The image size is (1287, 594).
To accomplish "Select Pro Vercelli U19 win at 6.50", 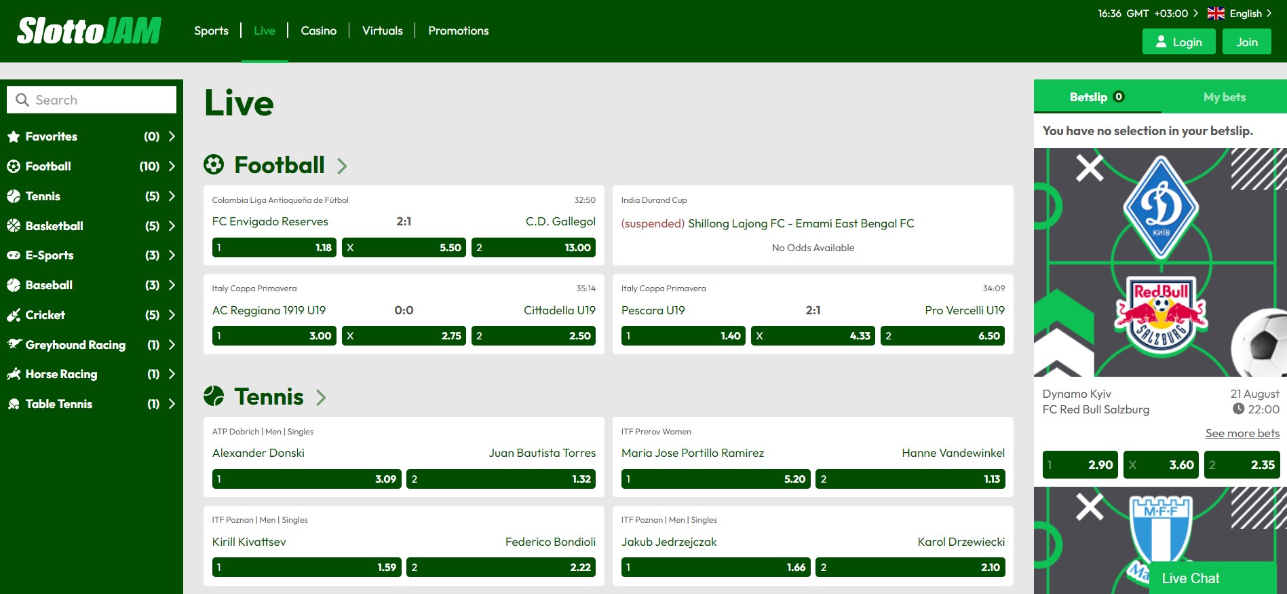I will tap(942, 335).
